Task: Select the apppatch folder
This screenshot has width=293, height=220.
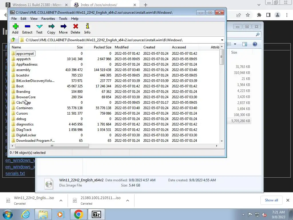Action: tap(23, 59)
